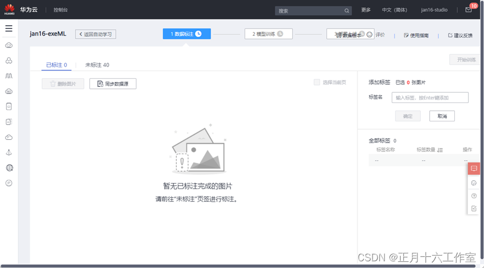Screen dimensions: 484x268
Task: Open the three-circles cluster sidebar icon
Action: 9,60
